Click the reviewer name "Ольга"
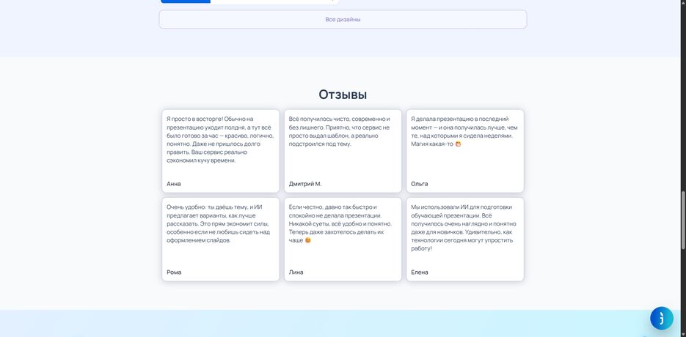 420,184
